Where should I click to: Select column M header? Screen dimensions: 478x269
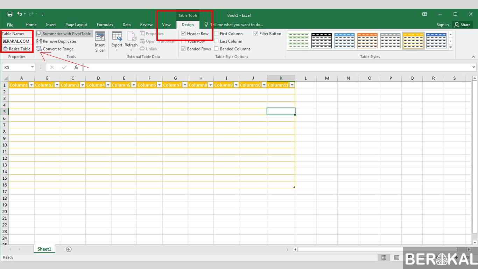pyautogui.click(x=327, y=78)
